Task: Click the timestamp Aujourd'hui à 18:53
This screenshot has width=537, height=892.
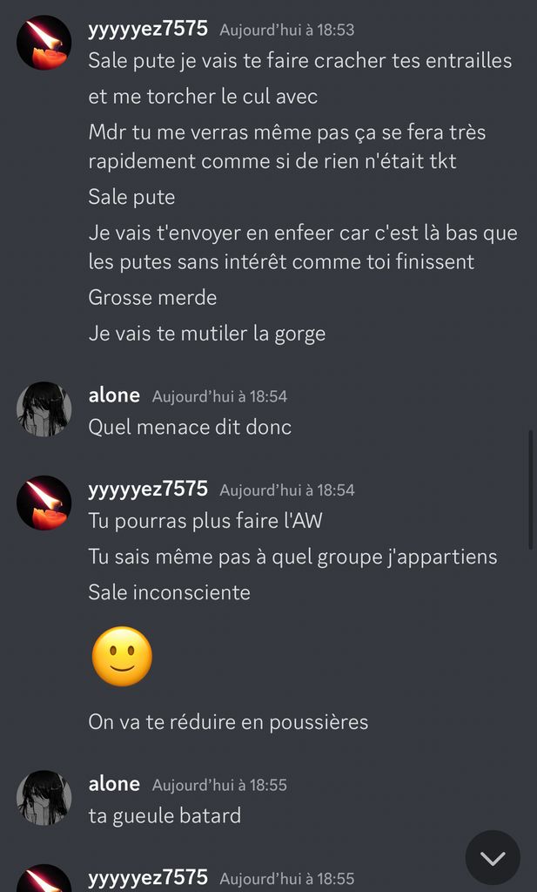Action: [x=287, y=30]
